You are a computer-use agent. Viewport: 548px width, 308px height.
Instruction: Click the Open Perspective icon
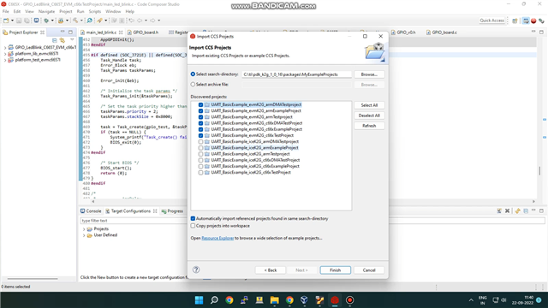515,21
